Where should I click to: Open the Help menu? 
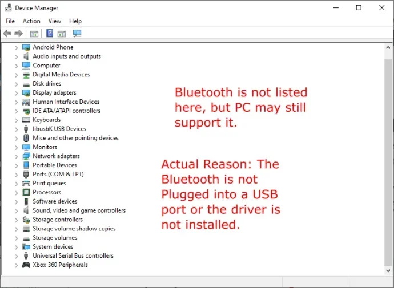[x=75, y=21]
